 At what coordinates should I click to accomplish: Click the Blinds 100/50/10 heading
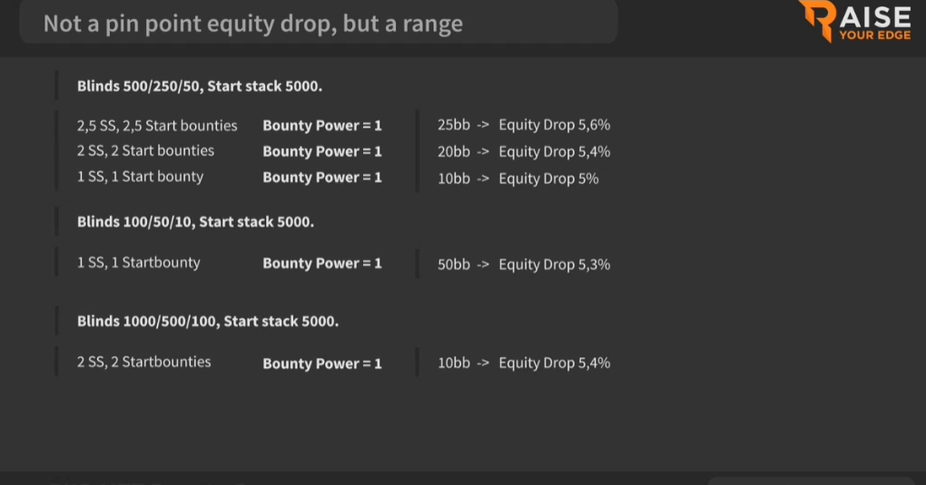point(195,222)
